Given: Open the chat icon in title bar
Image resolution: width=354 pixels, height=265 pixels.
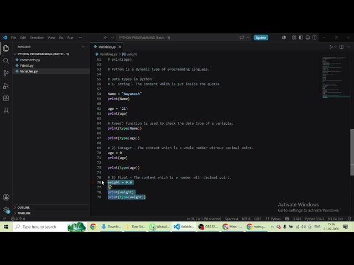Looking at the screenshot, I should click(242, 38).
